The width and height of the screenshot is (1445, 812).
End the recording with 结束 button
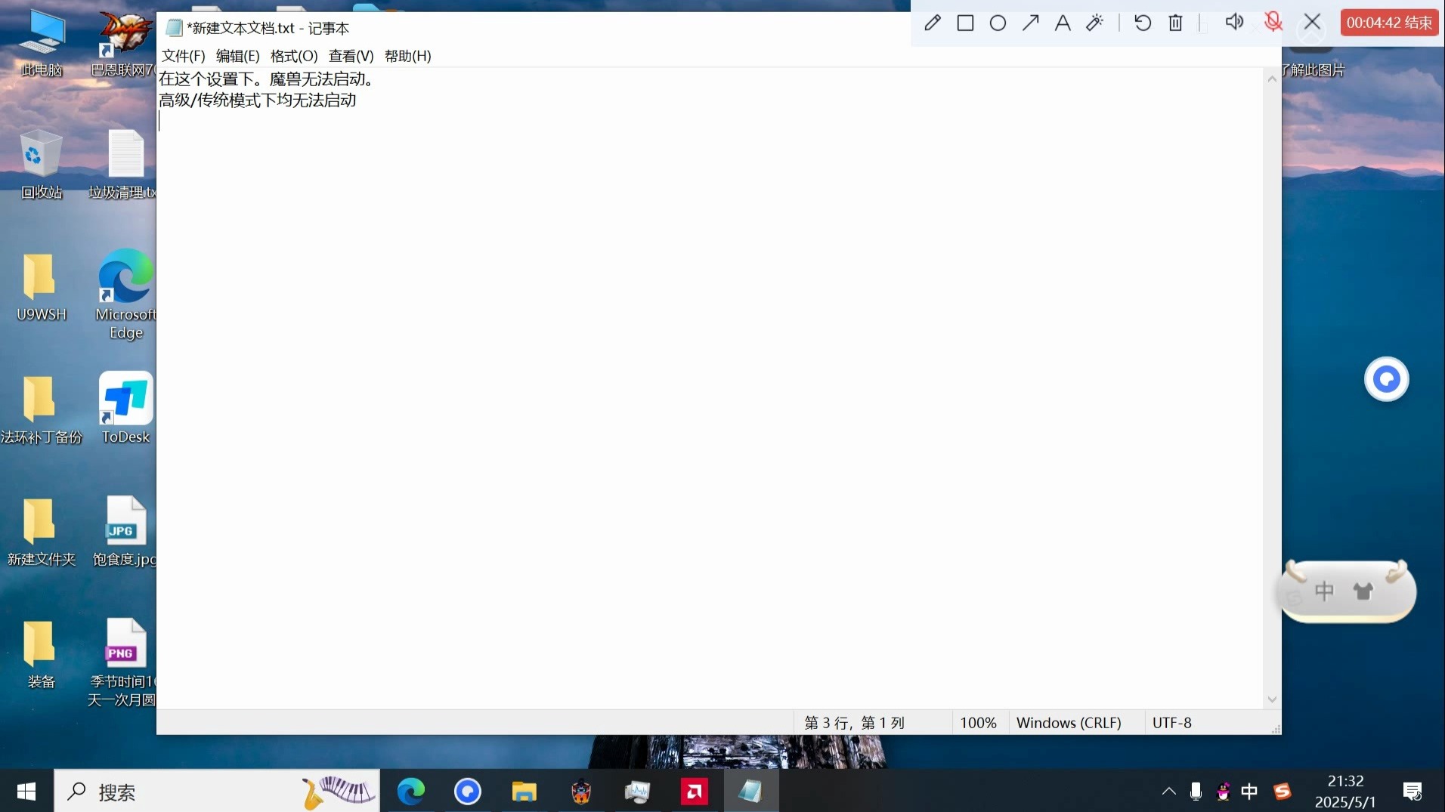1389,23
